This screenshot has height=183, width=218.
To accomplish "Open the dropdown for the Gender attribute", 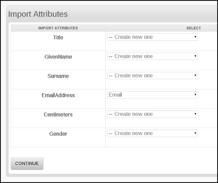I will [x=153, y=133].
